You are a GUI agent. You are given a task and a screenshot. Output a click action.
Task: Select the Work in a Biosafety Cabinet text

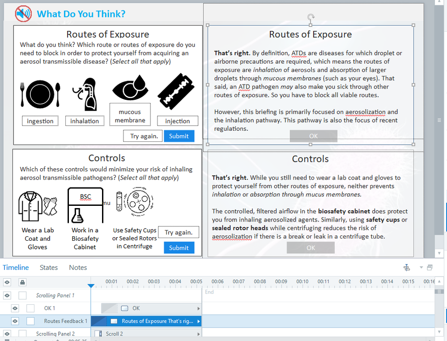tap(85, 239)
